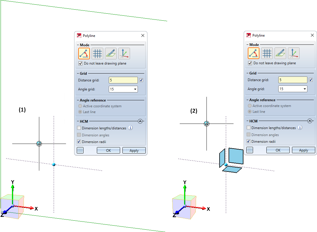Collapse Grid section in left dialog

click(78, 73)
